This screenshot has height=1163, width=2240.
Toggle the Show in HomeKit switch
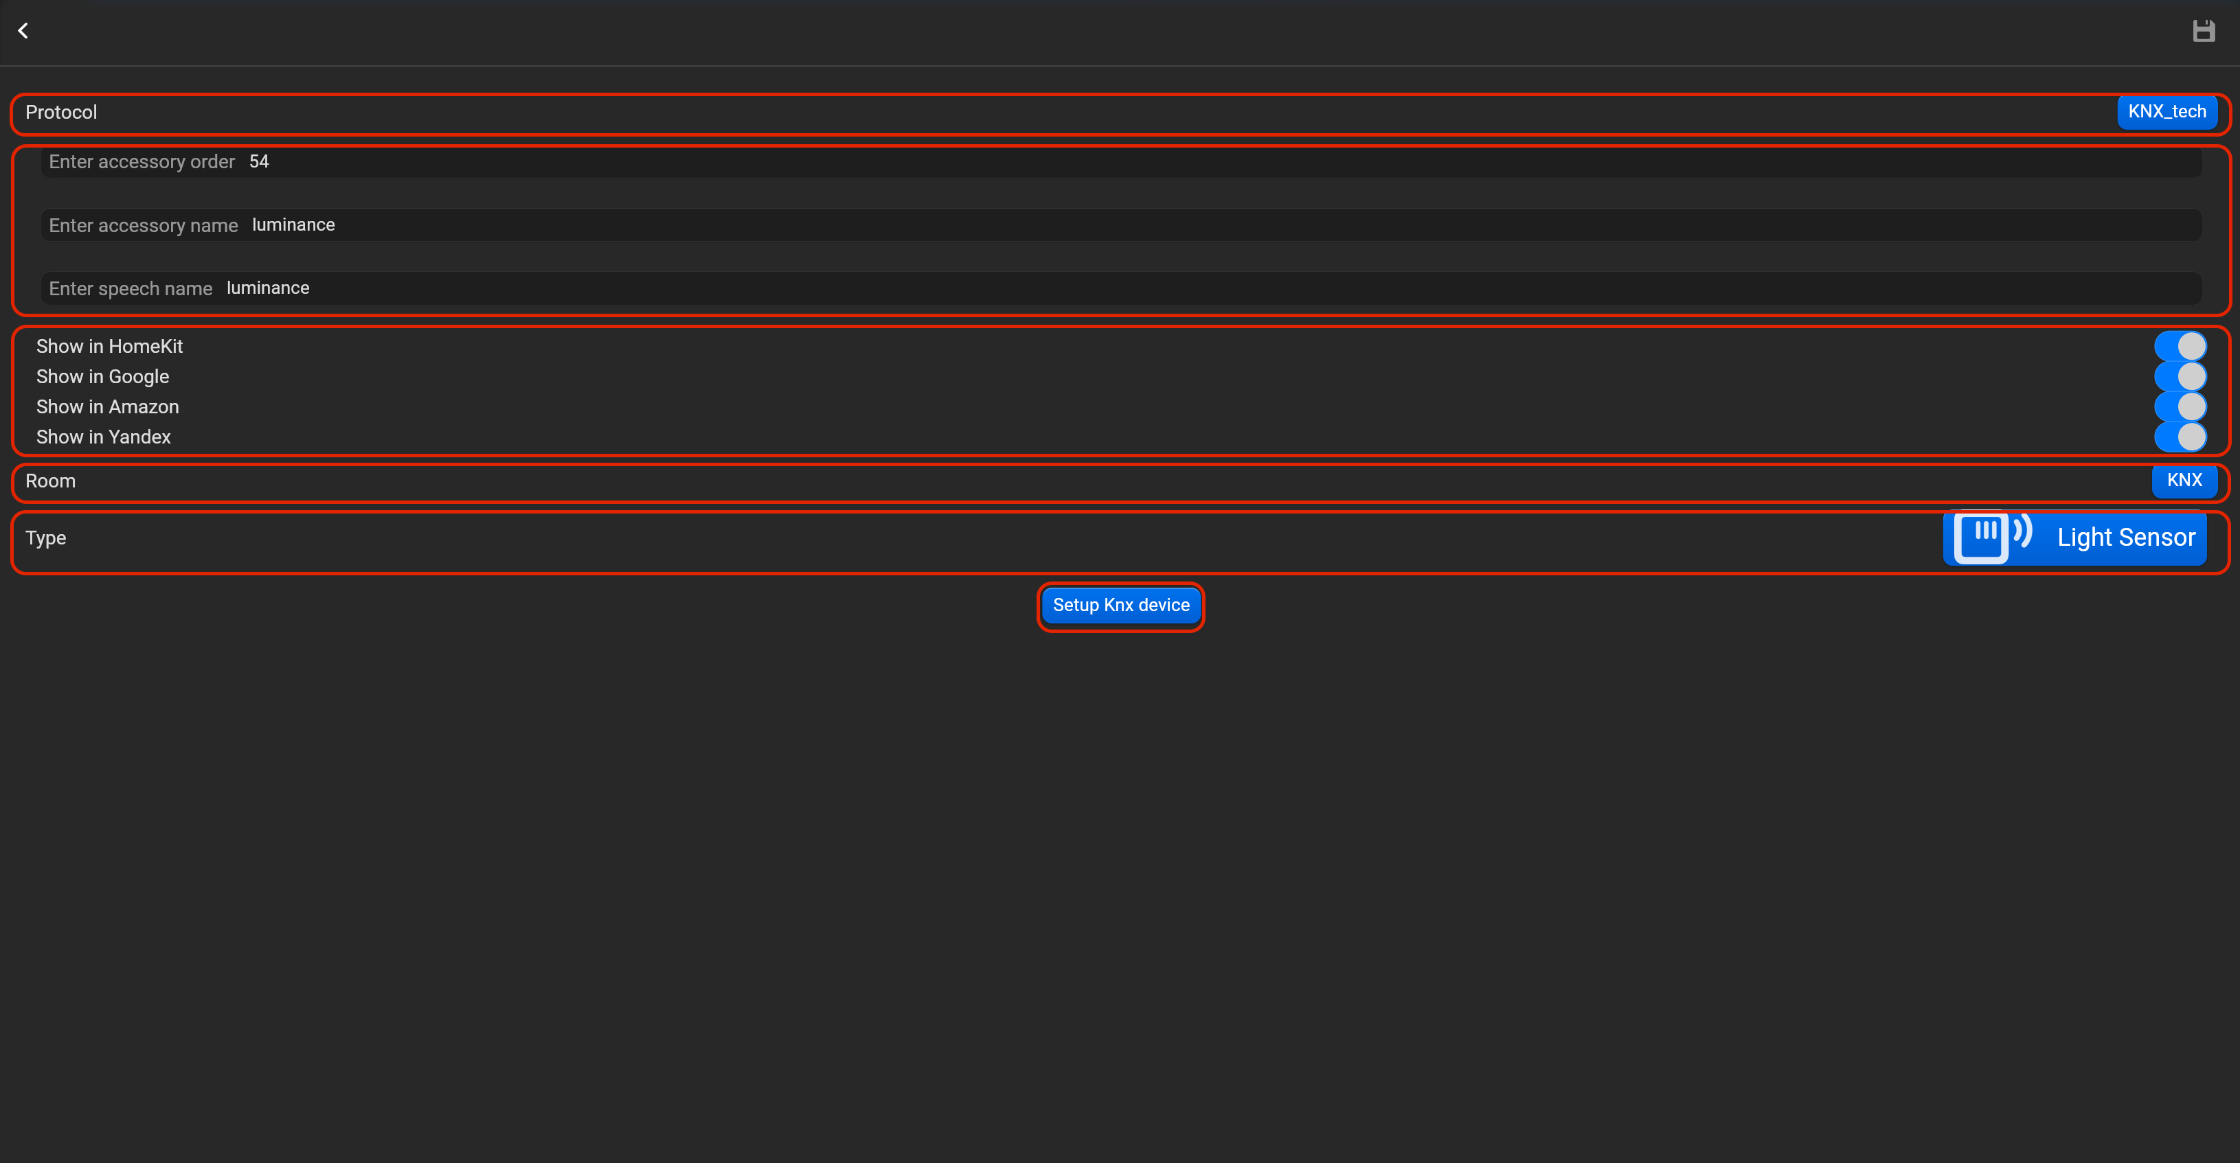2180,346
